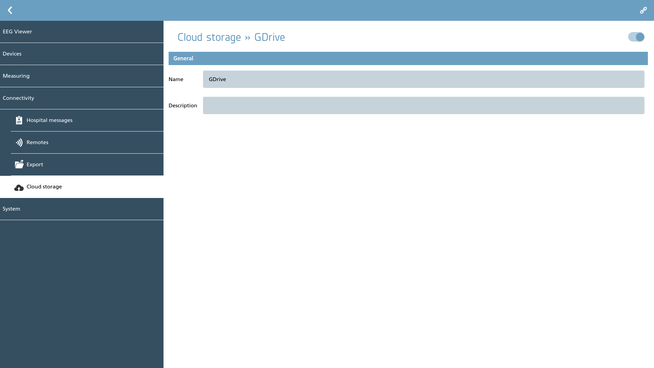Open the Devices section
654x368 pixels.
82,54
